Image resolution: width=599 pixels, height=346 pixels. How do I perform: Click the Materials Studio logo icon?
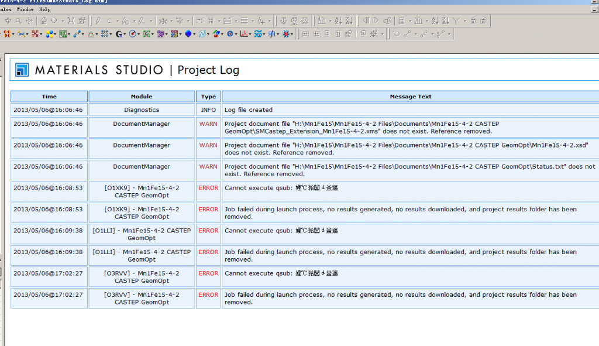coord(22,70)
